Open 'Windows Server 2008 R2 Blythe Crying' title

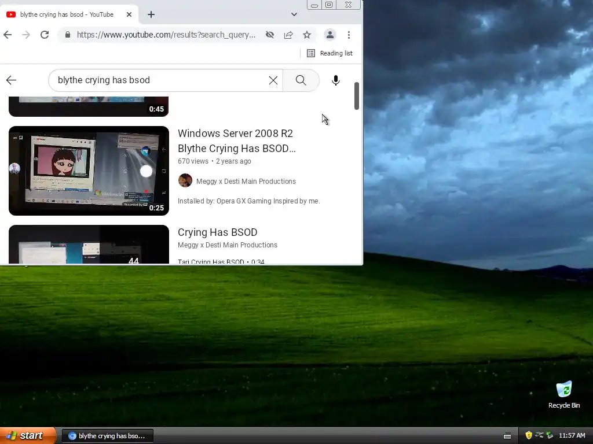[x=237, y=141]
